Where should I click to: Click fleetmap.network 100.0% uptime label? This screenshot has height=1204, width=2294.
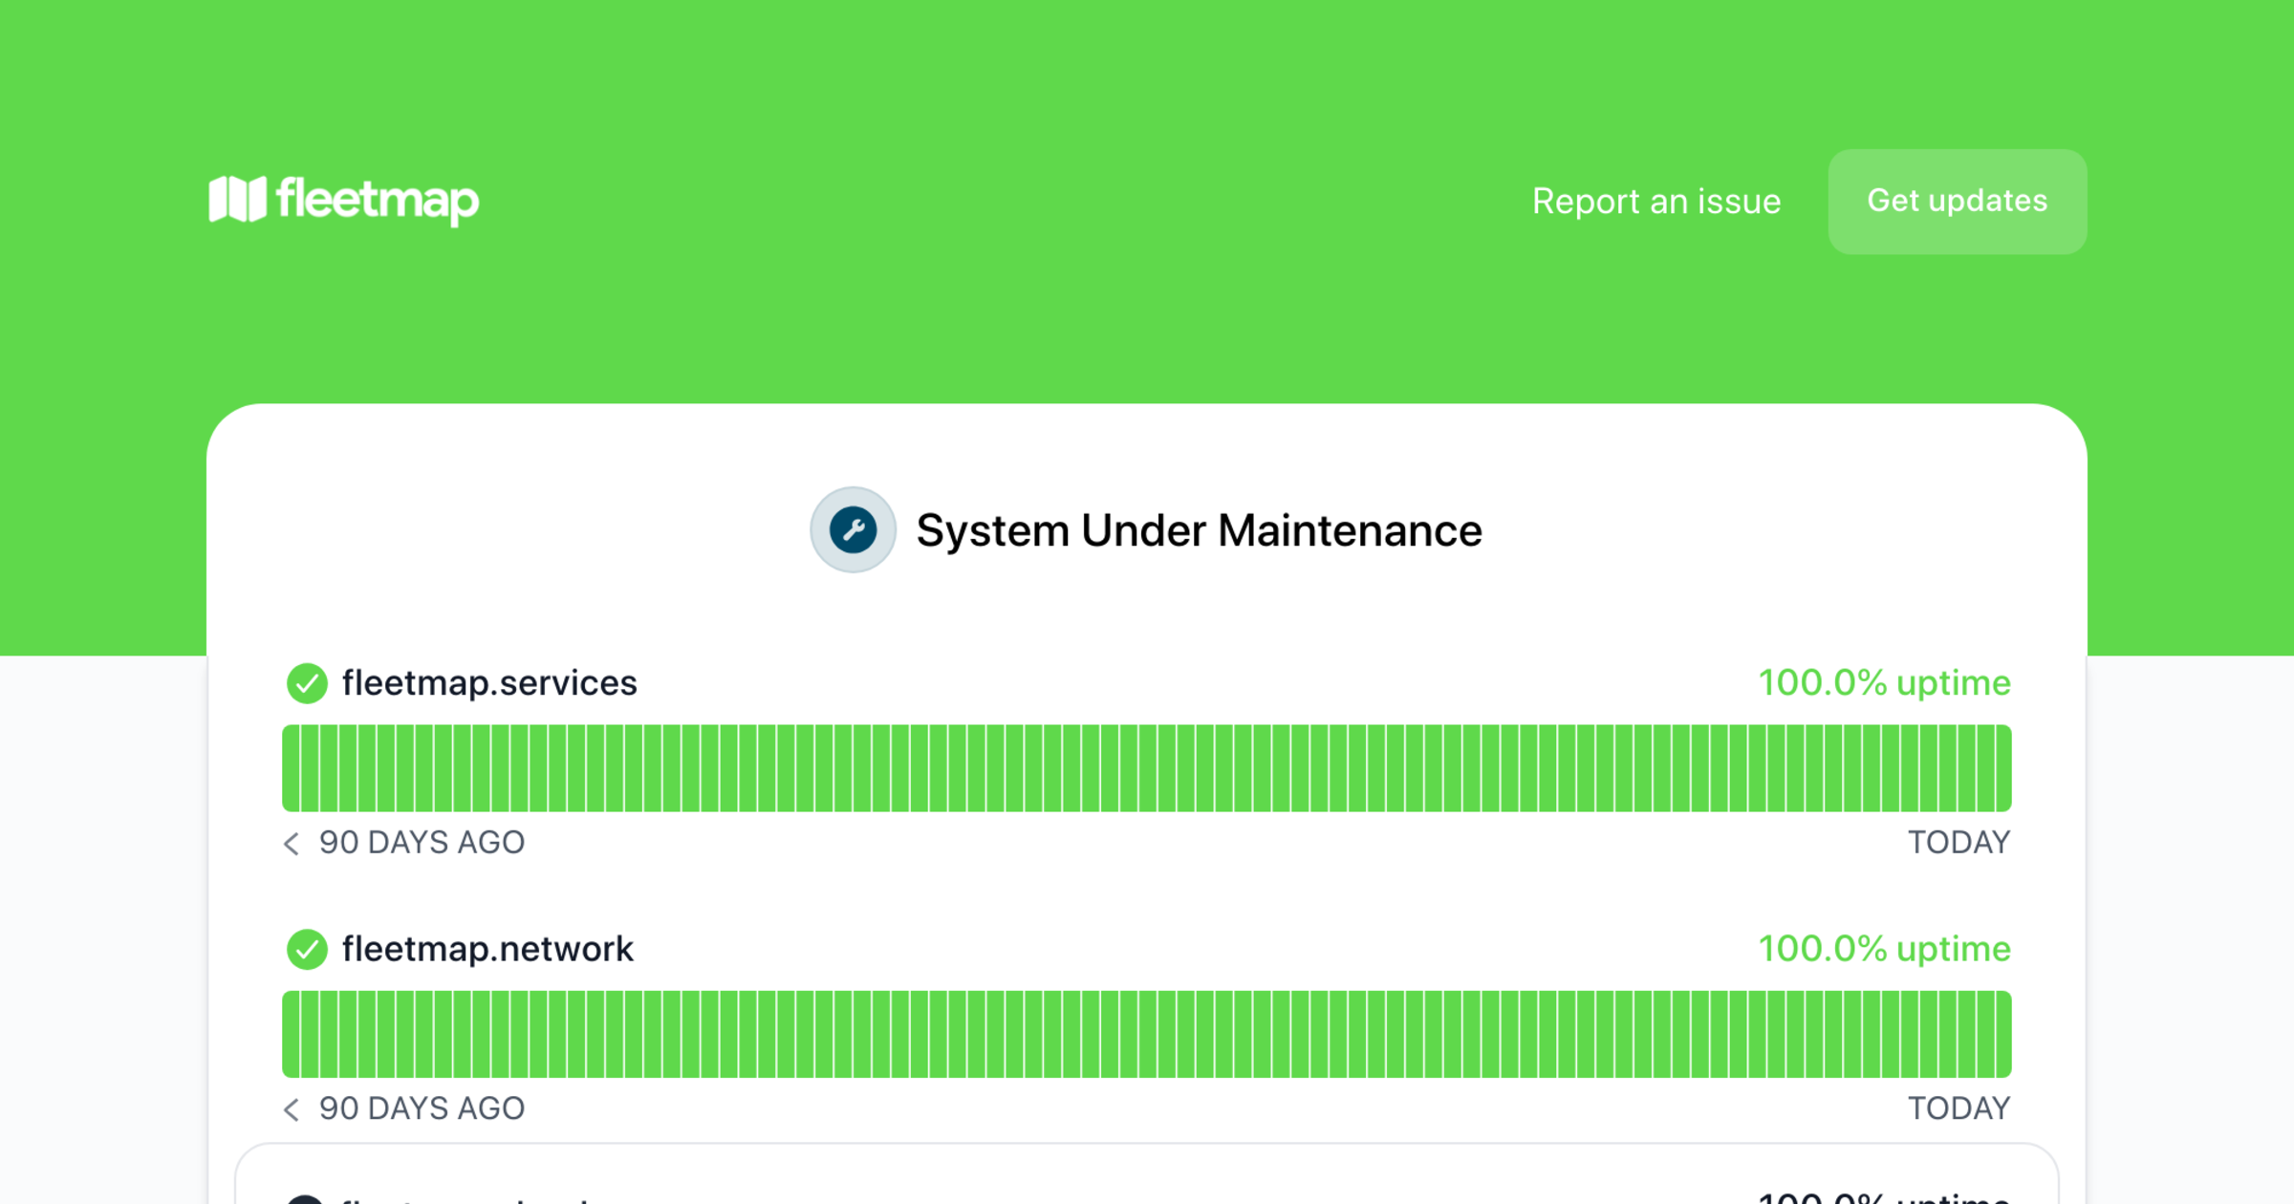point(1884,949)
